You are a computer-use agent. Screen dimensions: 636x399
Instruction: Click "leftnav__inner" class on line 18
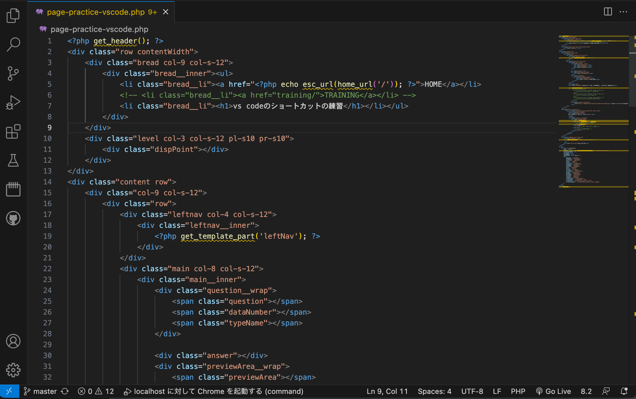(220, 225)
